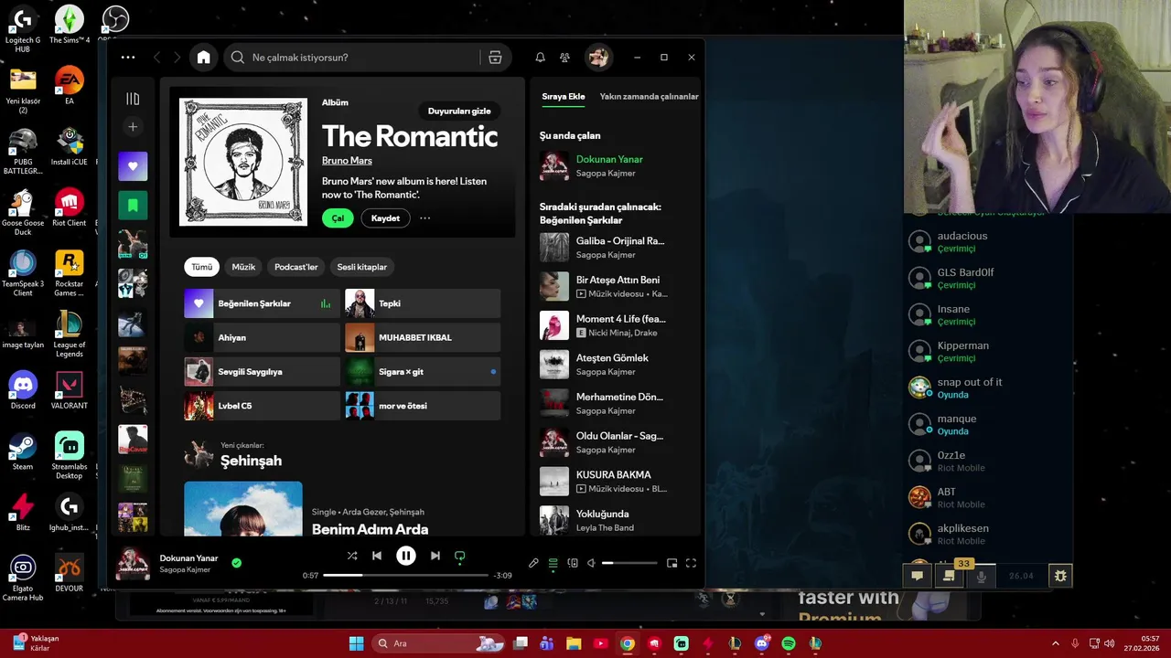Skip to the previous track

click(x=377, y=556)
